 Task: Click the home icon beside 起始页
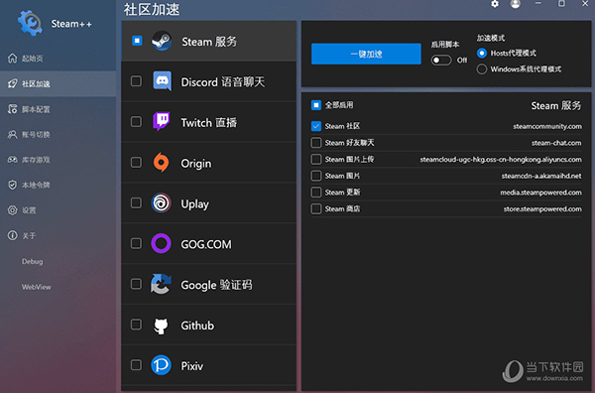coord(13,59)
